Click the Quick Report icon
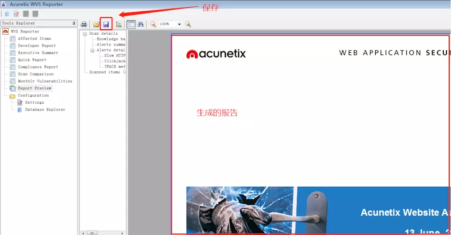 pyautogui.click(x=13, y=60)
